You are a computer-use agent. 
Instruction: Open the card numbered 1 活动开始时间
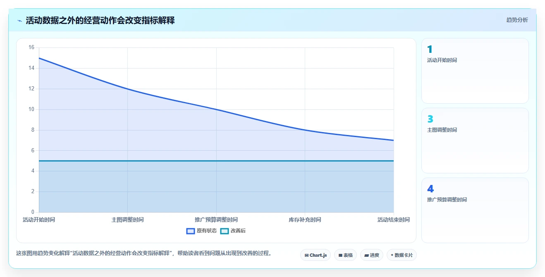475,71
